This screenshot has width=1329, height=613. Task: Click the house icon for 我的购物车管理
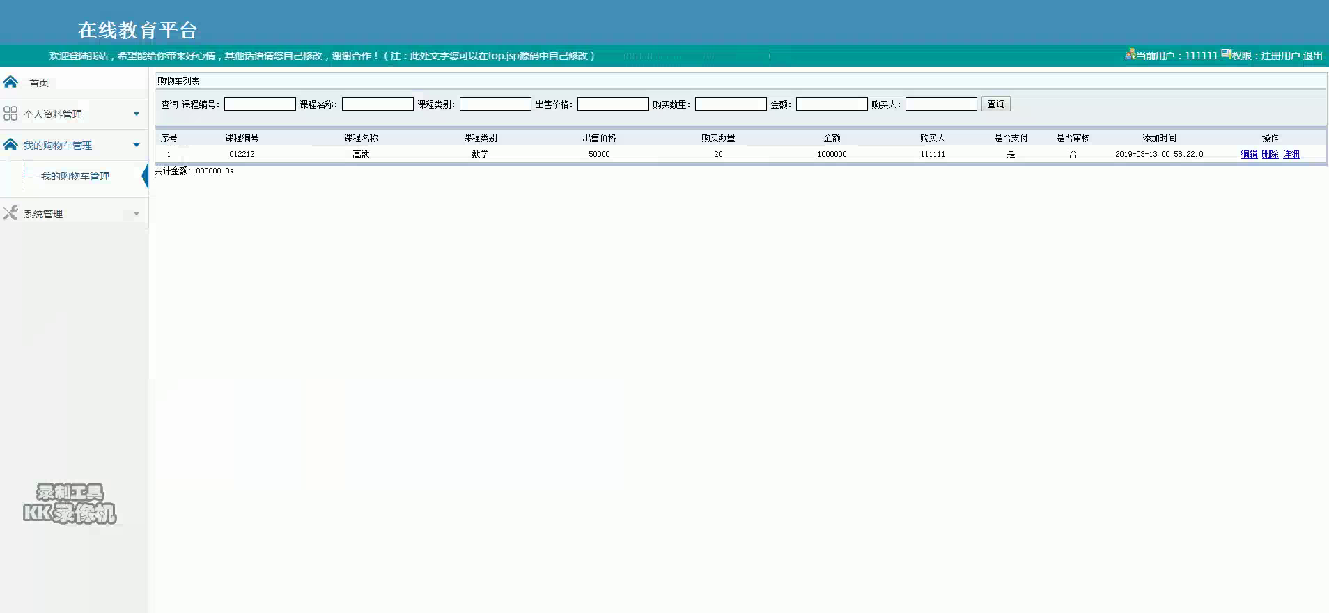point(10,145)
